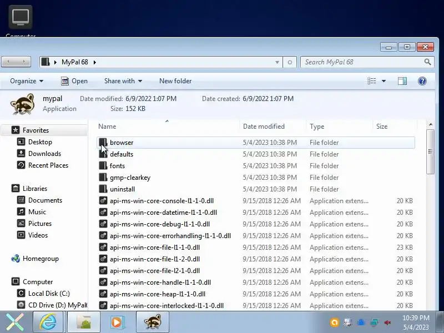Open the view options dropdown arrow

[x=384, y=81]
